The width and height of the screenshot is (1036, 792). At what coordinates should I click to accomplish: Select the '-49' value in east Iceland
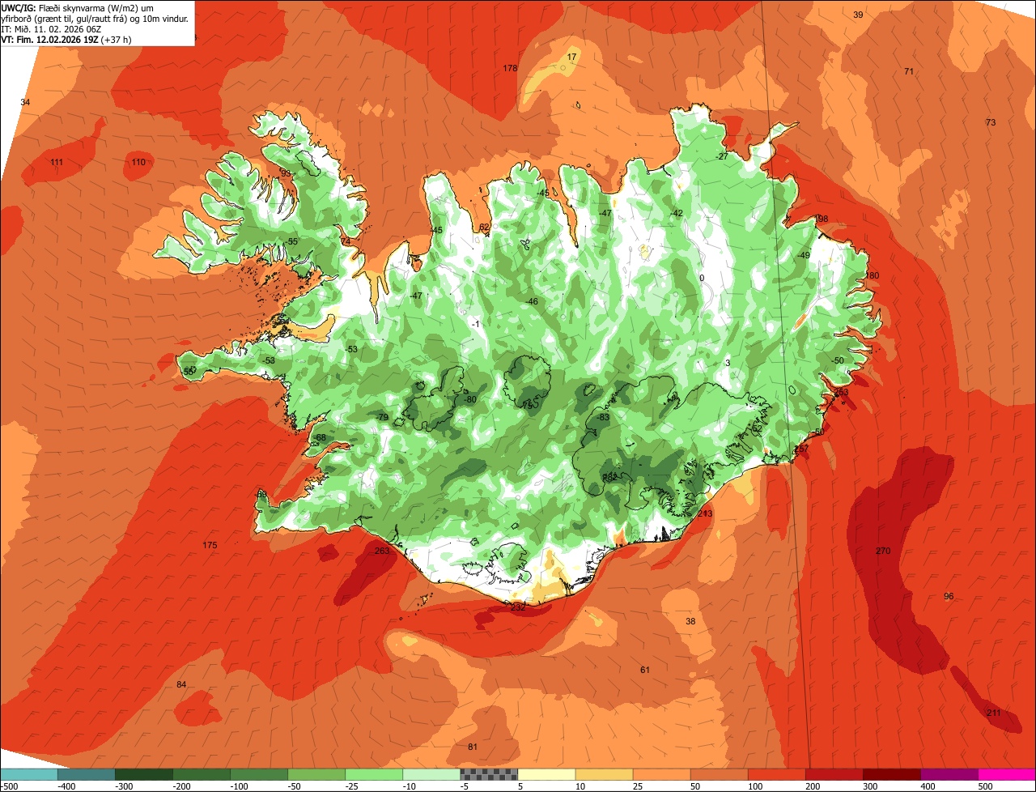803,255
